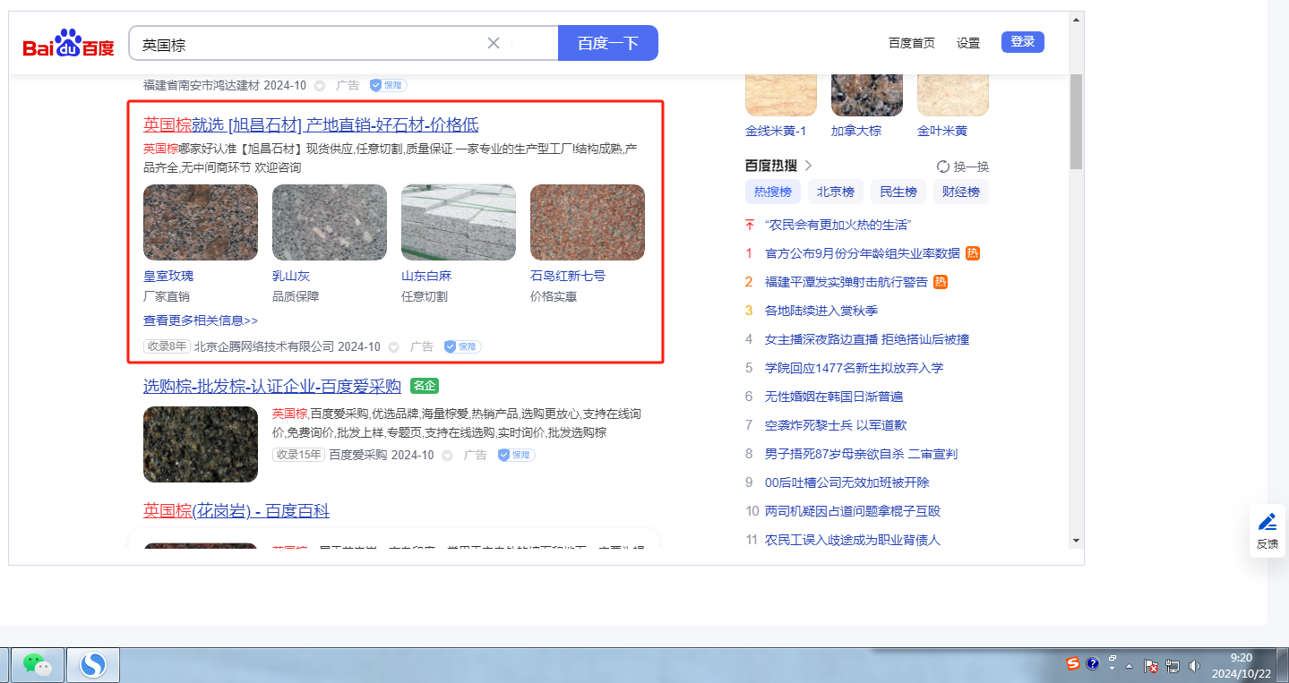Clear the search box with the X icon

click(493, 43)
